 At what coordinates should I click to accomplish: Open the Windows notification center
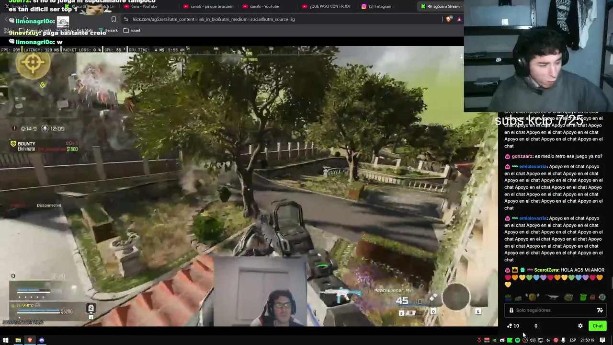coord(602,340)
